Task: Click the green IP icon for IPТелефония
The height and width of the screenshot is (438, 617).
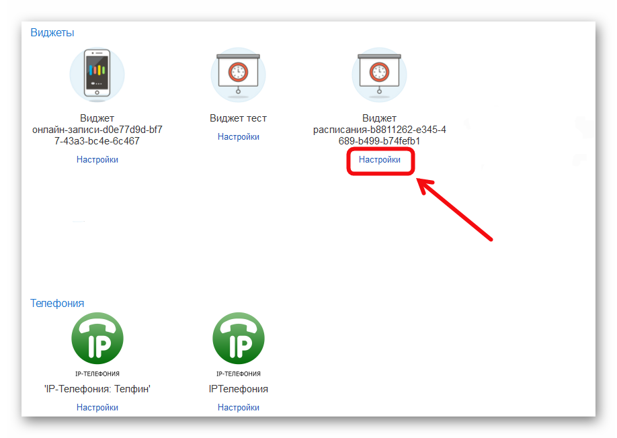Action: coord(238,339)
